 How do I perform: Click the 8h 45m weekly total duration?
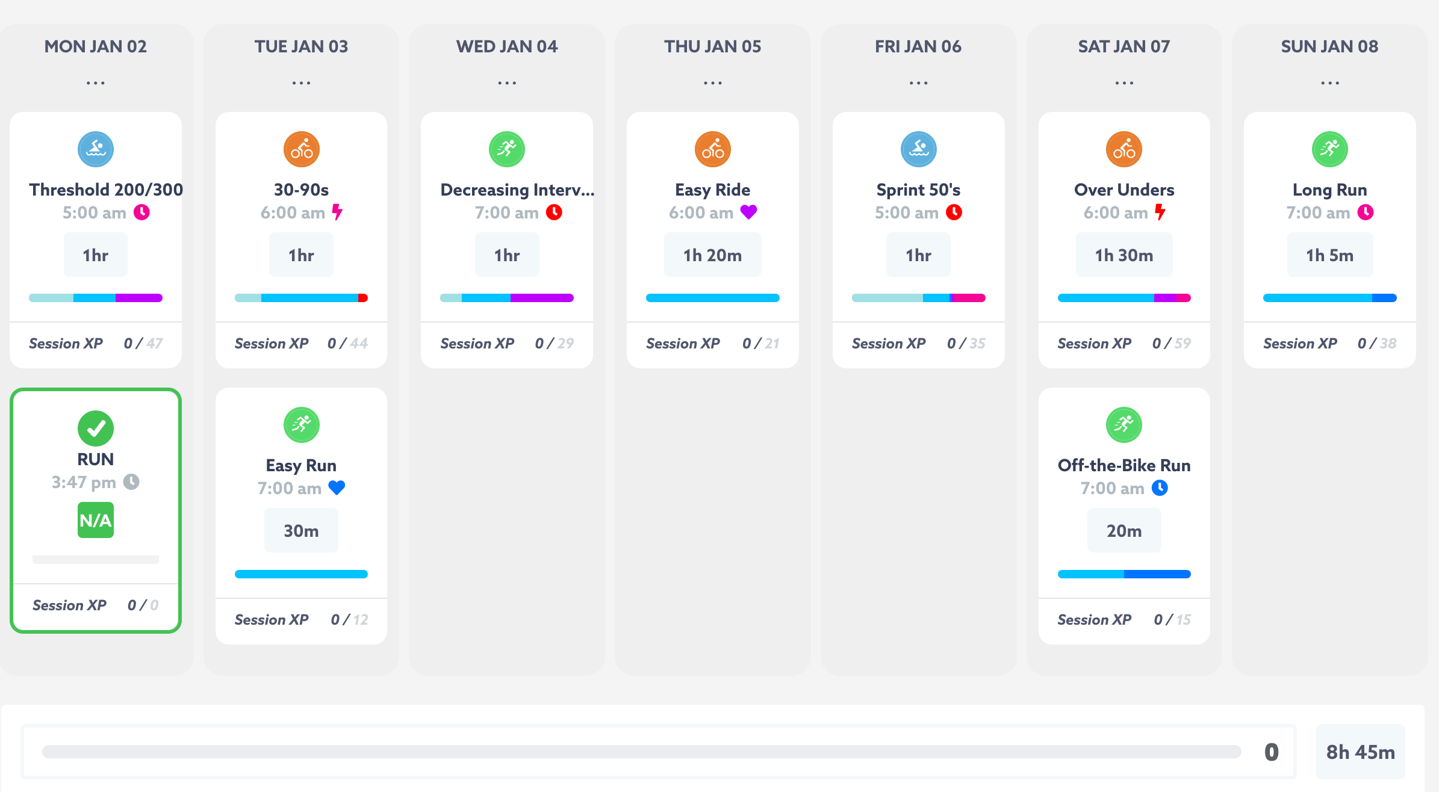1361,752
